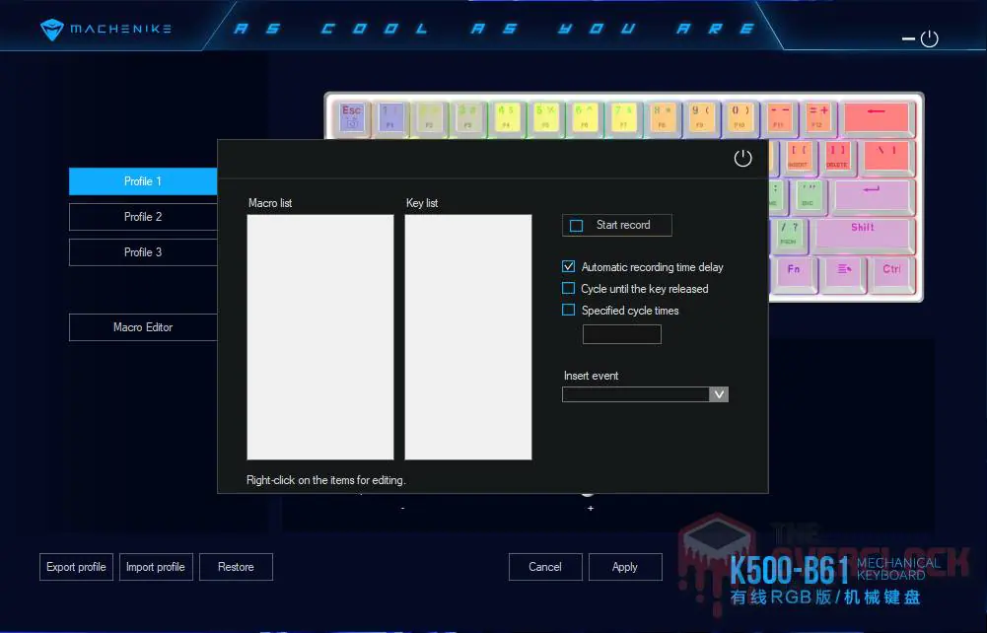Click the power icon inside the macro dialog

click(x=742, y=157)
